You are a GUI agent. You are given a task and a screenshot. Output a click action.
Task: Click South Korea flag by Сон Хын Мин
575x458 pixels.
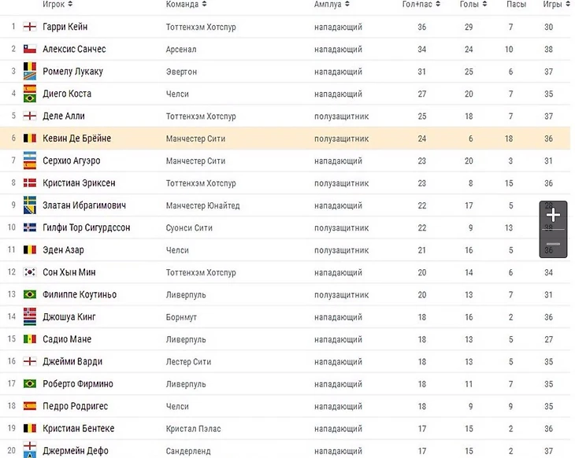tap(30, 272)
